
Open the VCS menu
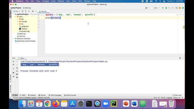[x=80, y=1]
